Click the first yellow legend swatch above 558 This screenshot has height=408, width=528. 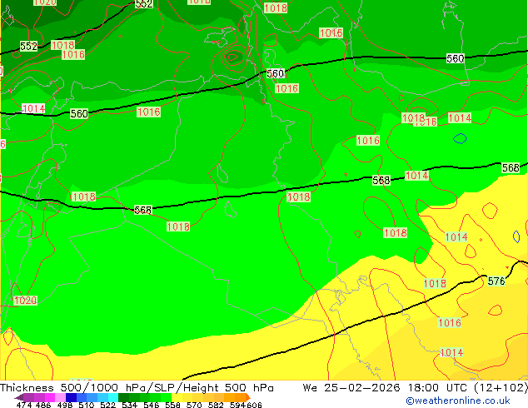tap(177, 397)
